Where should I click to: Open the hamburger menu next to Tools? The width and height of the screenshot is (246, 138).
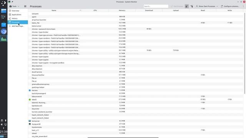click(25, 6)
